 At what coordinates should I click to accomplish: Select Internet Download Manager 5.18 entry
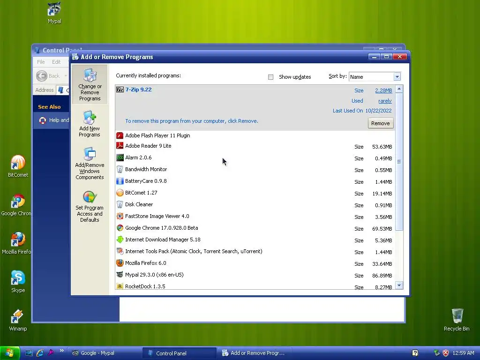pos(255,240)
